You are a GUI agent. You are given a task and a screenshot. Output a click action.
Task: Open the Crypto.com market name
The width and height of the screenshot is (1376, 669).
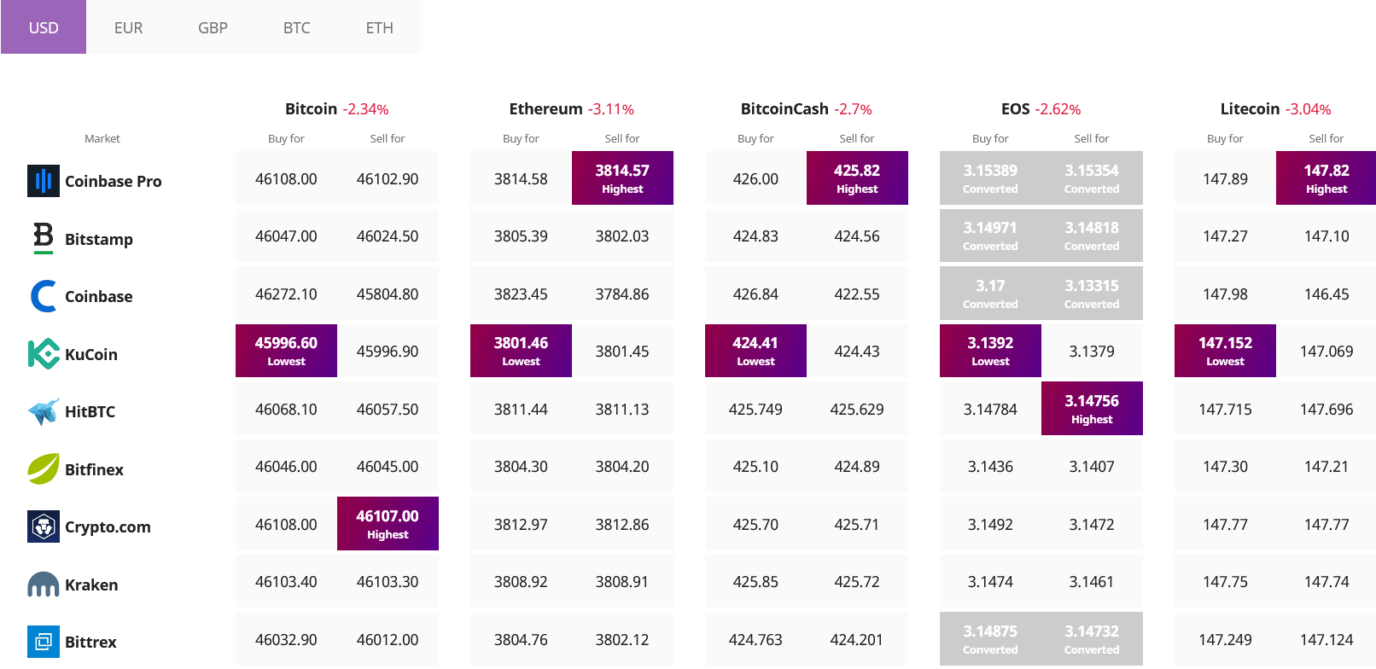108,527
